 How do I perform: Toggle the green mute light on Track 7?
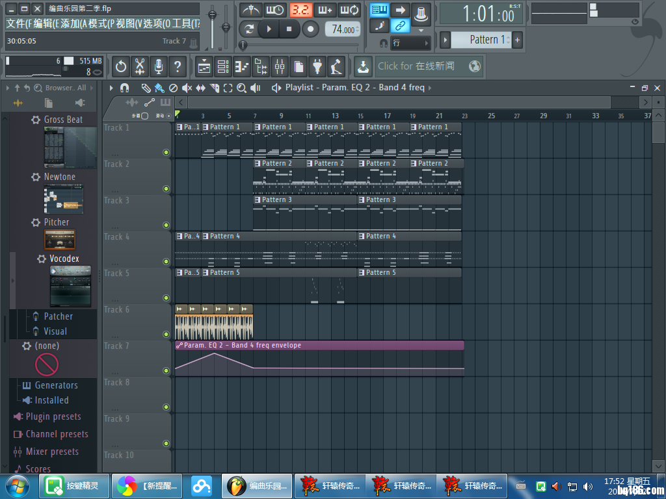pos(166,371)
